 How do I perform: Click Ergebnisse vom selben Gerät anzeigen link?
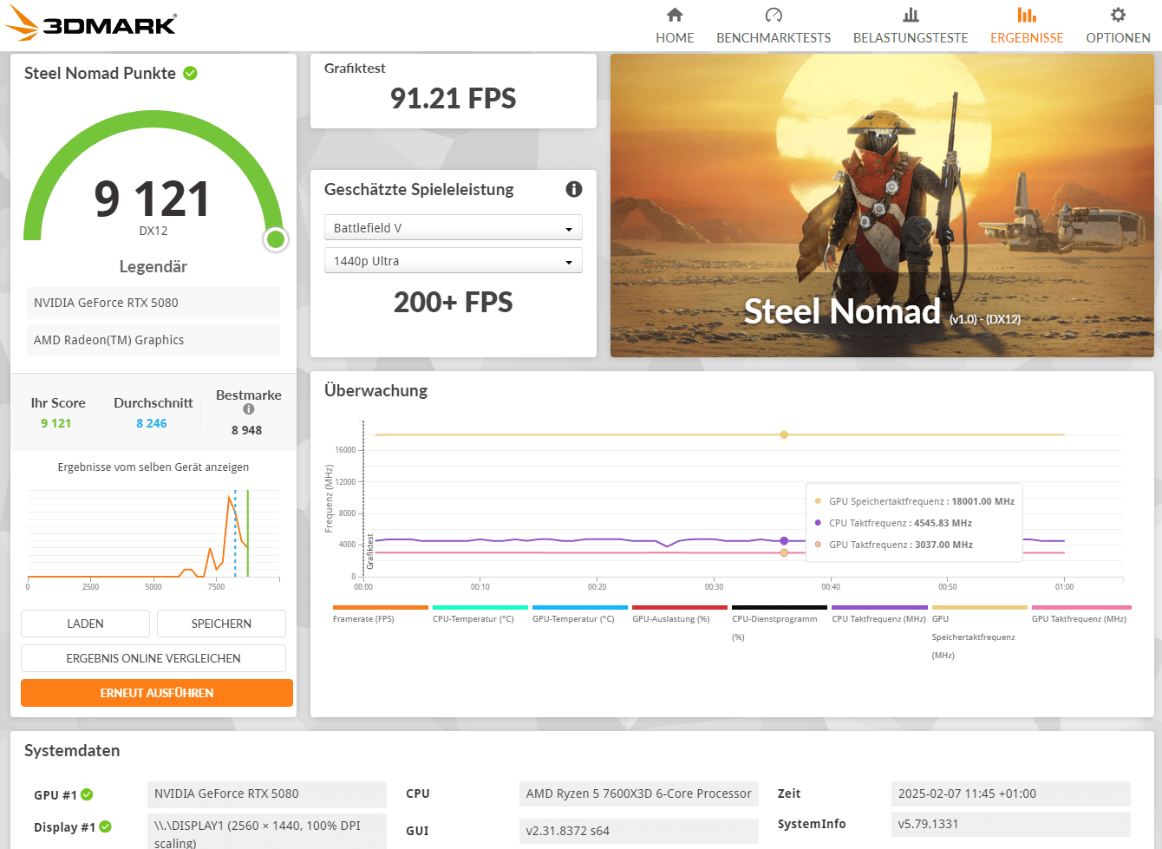point(153,467)
